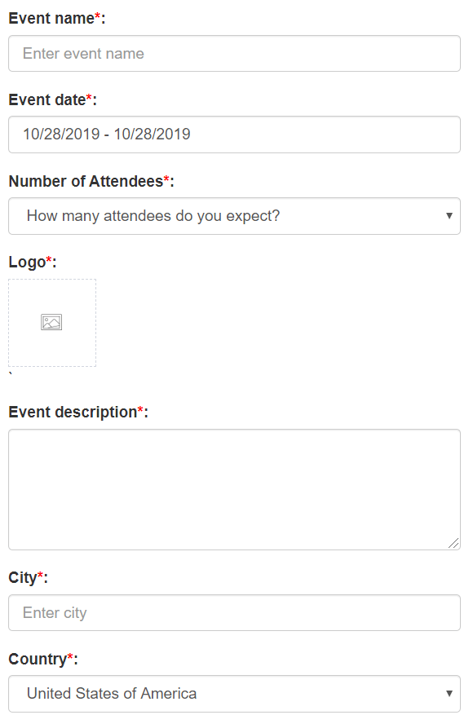This screenshot has height=715, width=469.
Task: Select the 'Enter city' input field
Action: click(235, 613)
